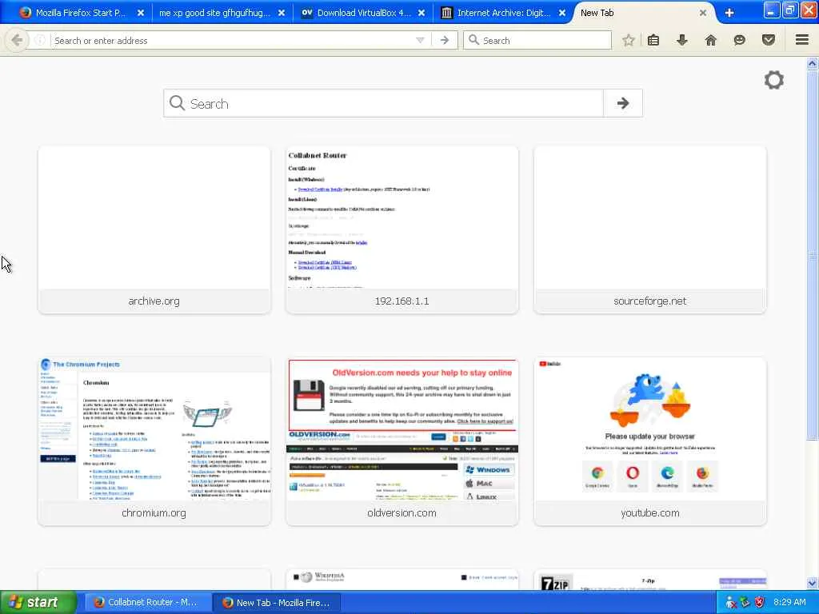Go back using the back arrow button
Image resolution: width=819 pixels, height=614 pixels.
click(x=16, y=40)
